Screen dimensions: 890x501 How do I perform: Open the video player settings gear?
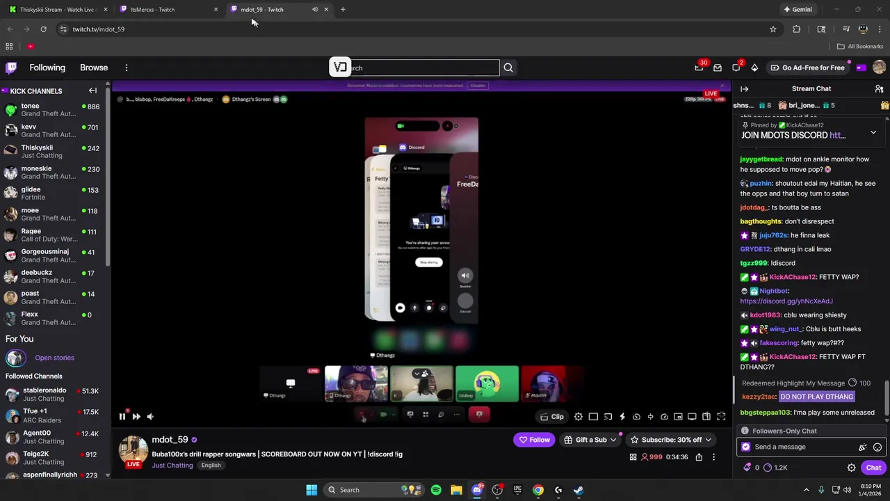pos(578,416)
